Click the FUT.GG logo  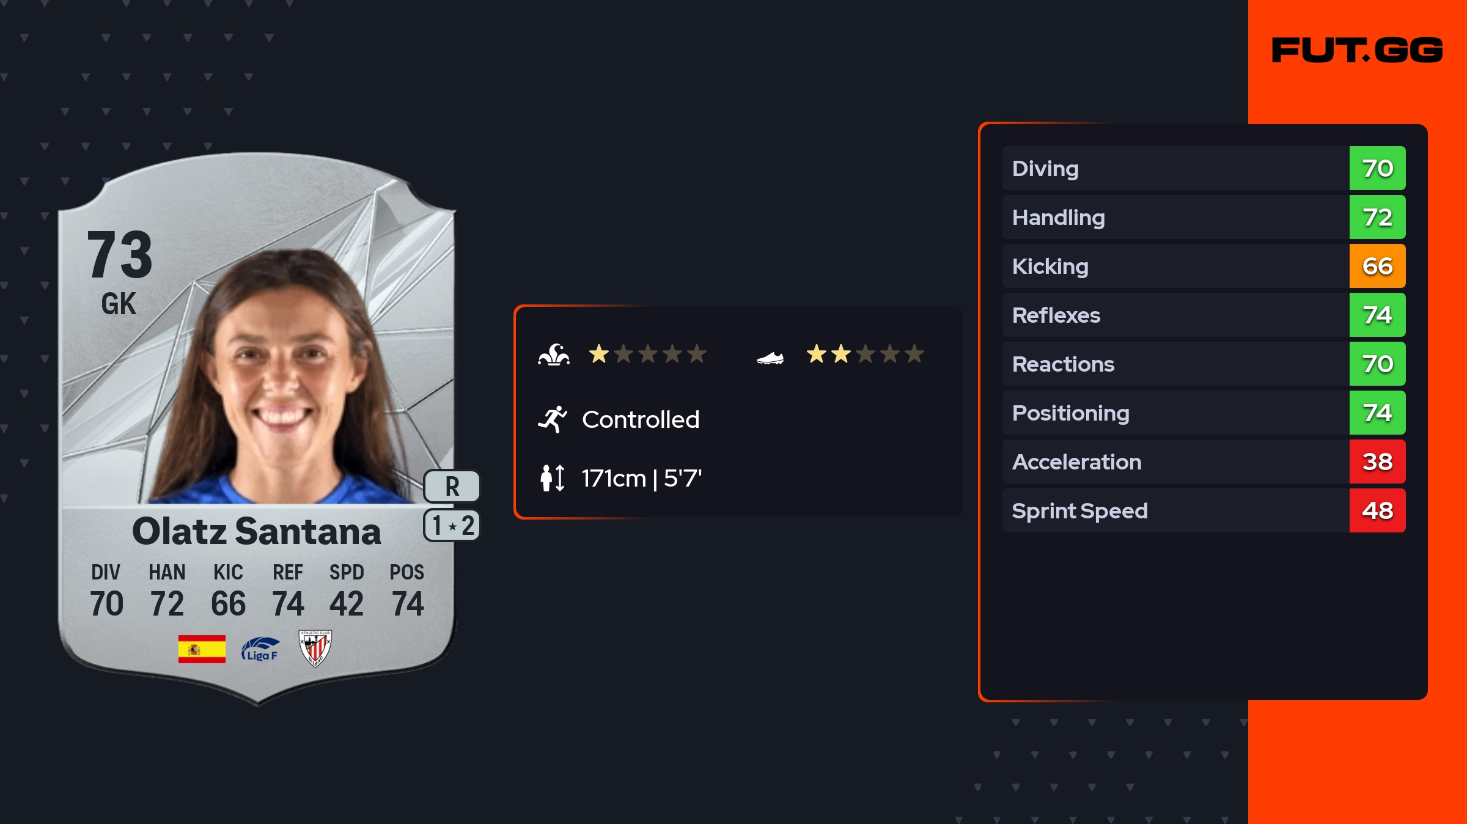pos(1357,50)
